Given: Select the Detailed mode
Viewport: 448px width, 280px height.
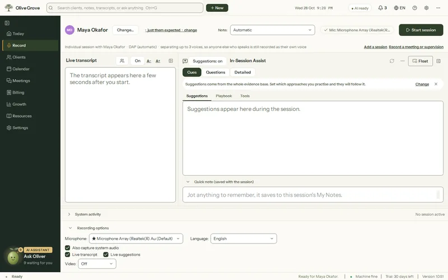Looking at the screenshot, I should point(242,72).
